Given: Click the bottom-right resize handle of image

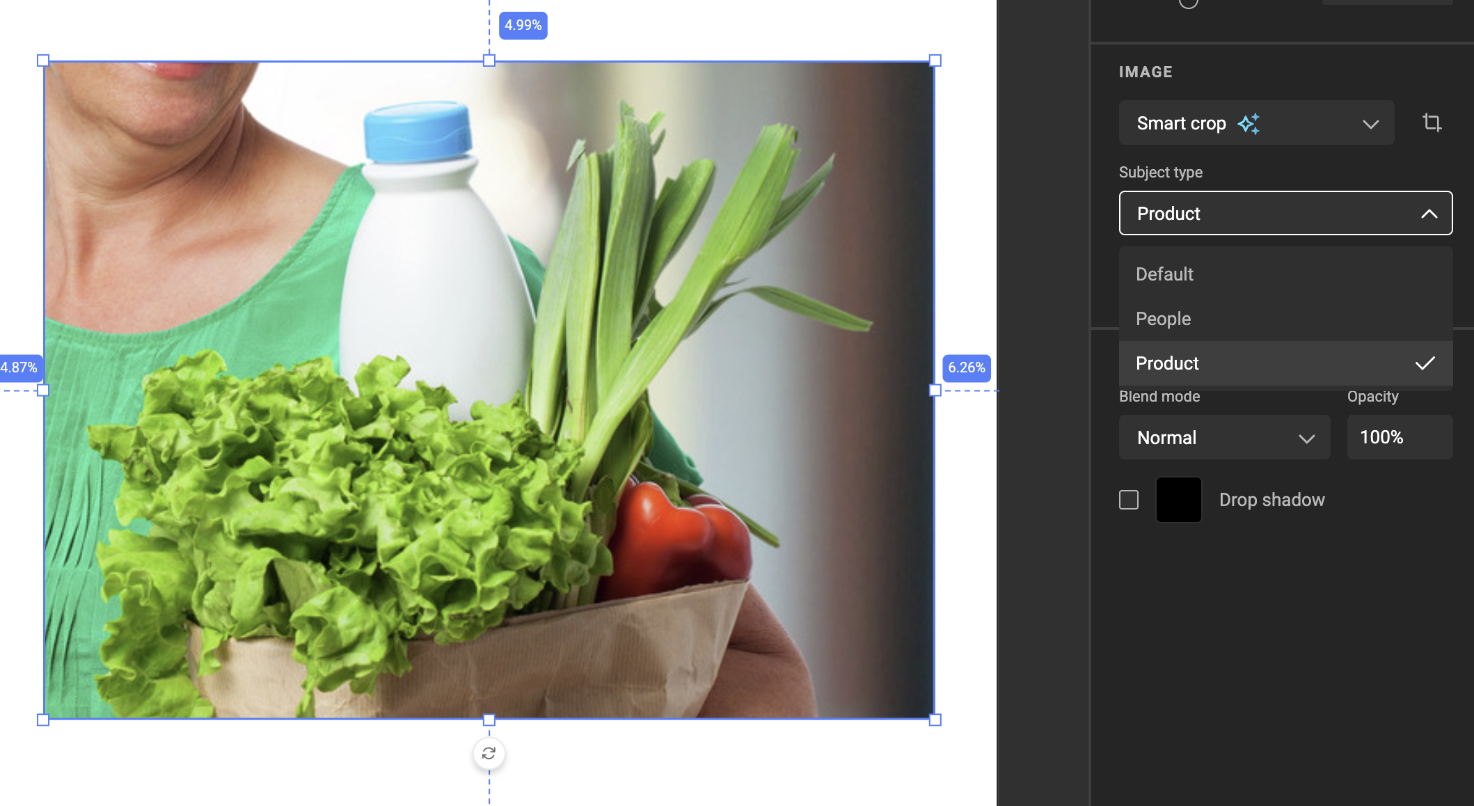Looking at the screenshot, I should point(935,720).
